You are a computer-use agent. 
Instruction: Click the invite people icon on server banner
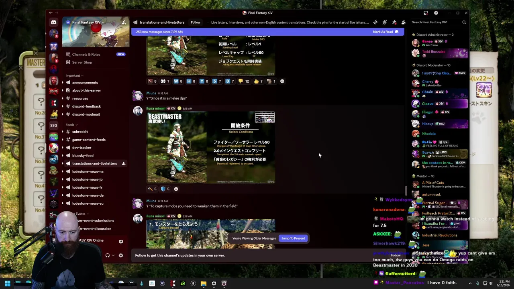click(x=124, y=22)
